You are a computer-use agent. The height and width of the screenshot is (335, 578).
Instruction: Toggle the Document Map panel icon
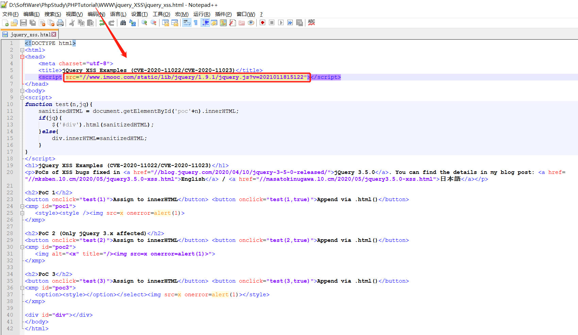pos(223,23)
